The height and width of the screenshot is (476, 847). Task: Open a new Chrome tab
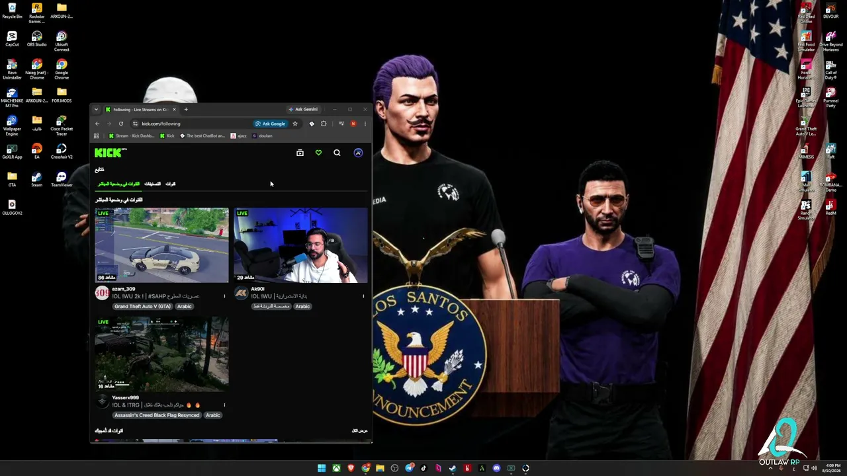coord(186,110)
